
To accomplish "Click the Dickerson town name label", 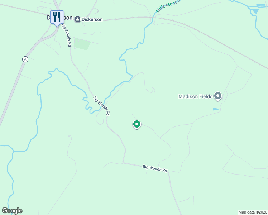I will point(60,18).
